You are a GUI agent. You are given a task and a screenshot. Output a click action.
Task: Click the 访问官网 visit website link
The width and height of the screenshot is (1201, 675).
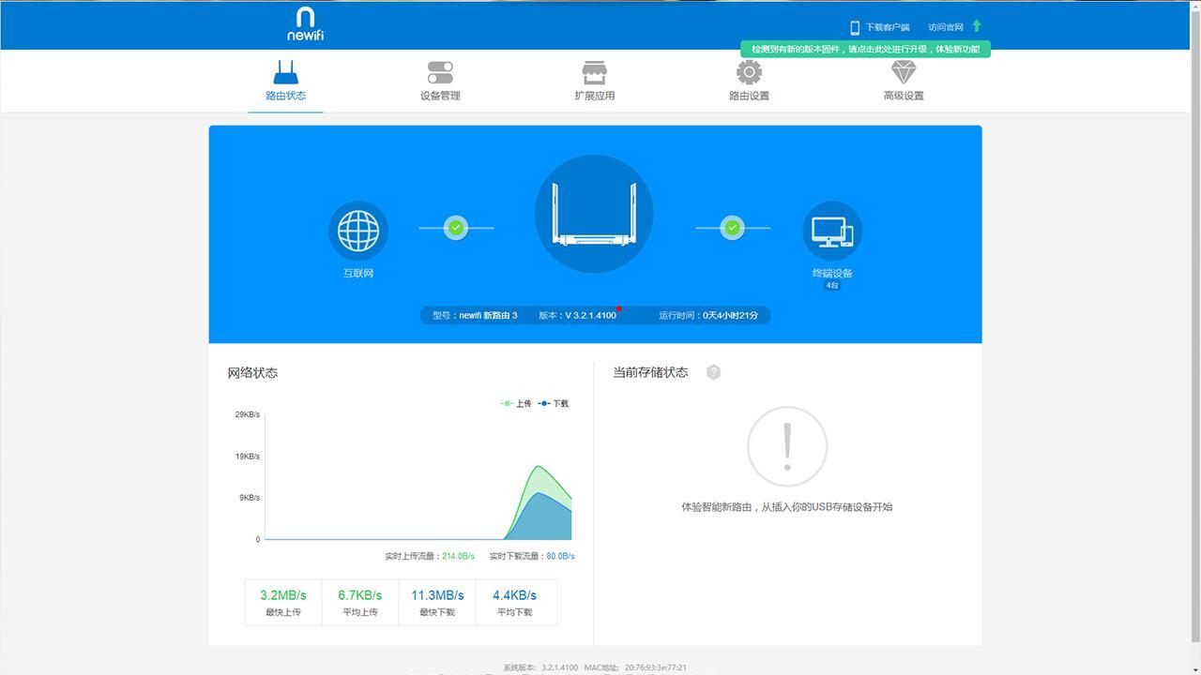946,27
